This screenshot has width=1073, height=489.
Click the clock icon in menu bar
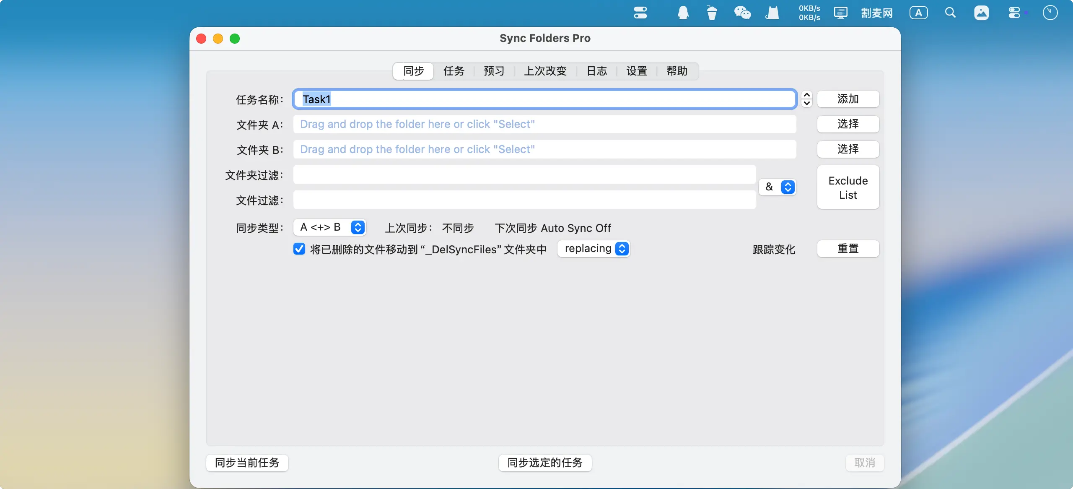pyautogui.click(x=1050, y=13)
